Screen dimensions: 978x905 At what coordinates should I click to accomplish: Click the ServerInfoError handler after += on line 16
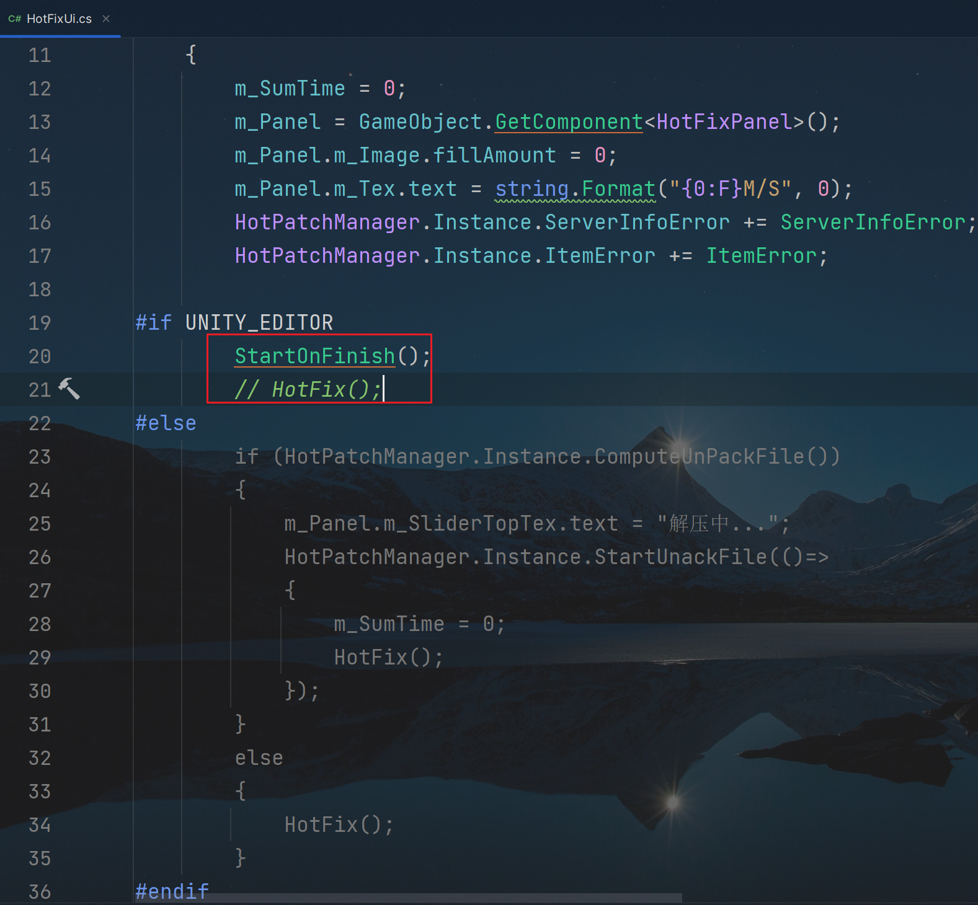(x=873, y=223)
